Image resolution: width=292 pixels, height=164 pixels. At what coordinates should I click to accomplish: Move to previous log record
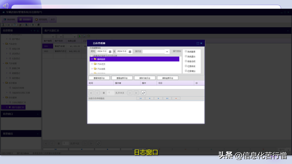point(150,98)
